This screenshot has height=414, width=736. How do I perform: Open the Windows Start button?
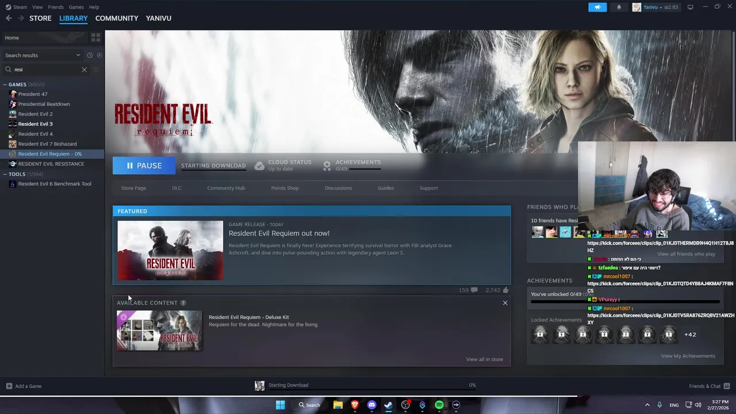[280, 405]
